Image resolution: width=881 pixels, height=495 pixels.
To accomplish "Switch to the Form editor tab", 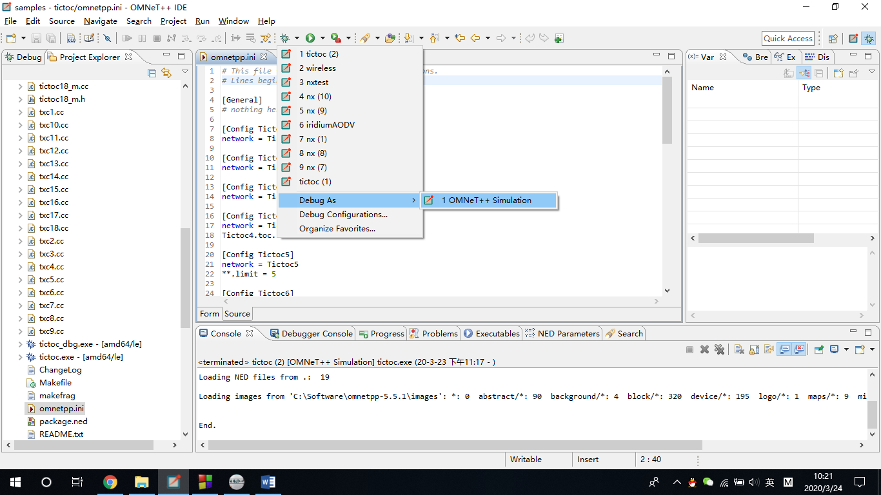I will click(x=210, y=314).
